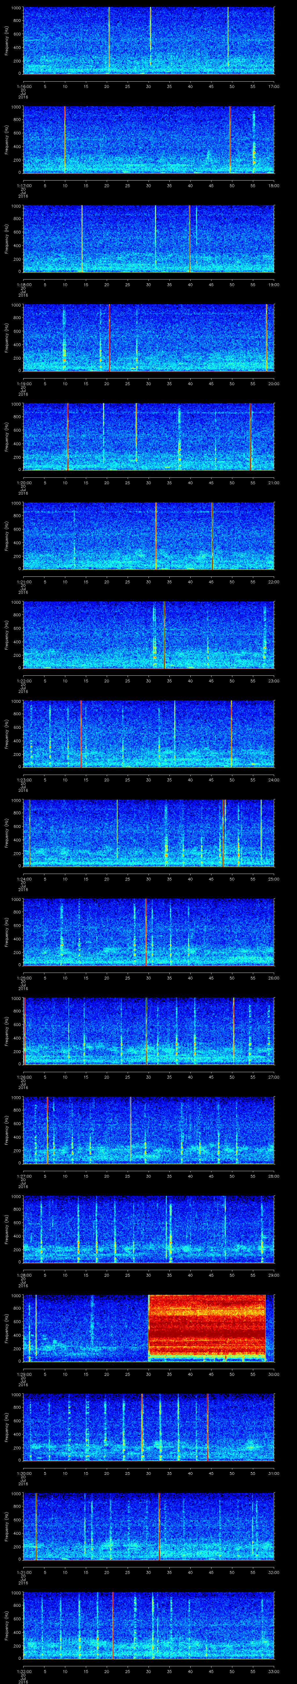Click the spectrogram panel starting at 1:17:00
Viewport: 297px width, 1684px height.
149,139
